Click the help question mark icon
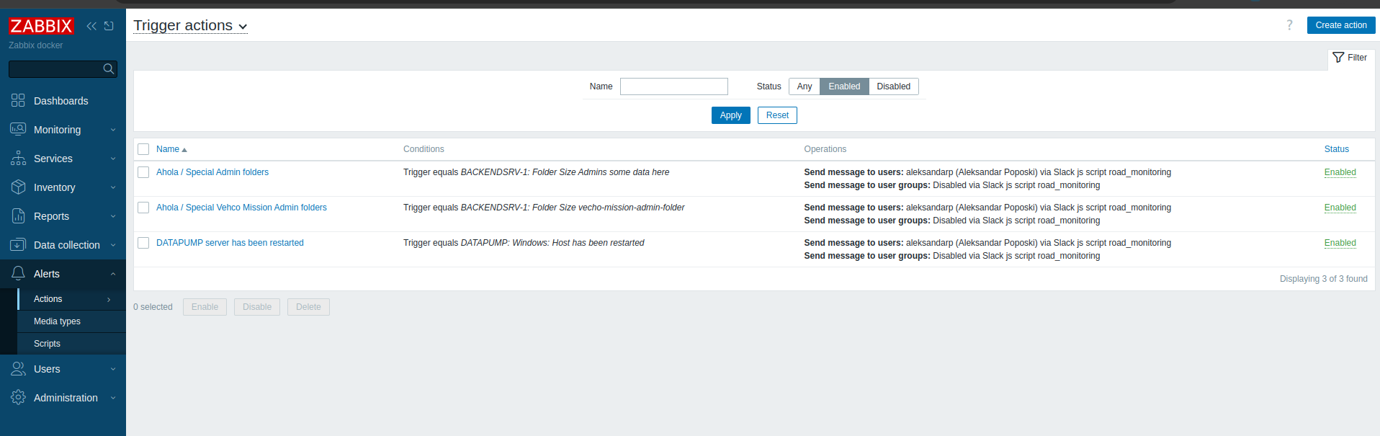The image size is (1380, 436). coord(1289,25)
